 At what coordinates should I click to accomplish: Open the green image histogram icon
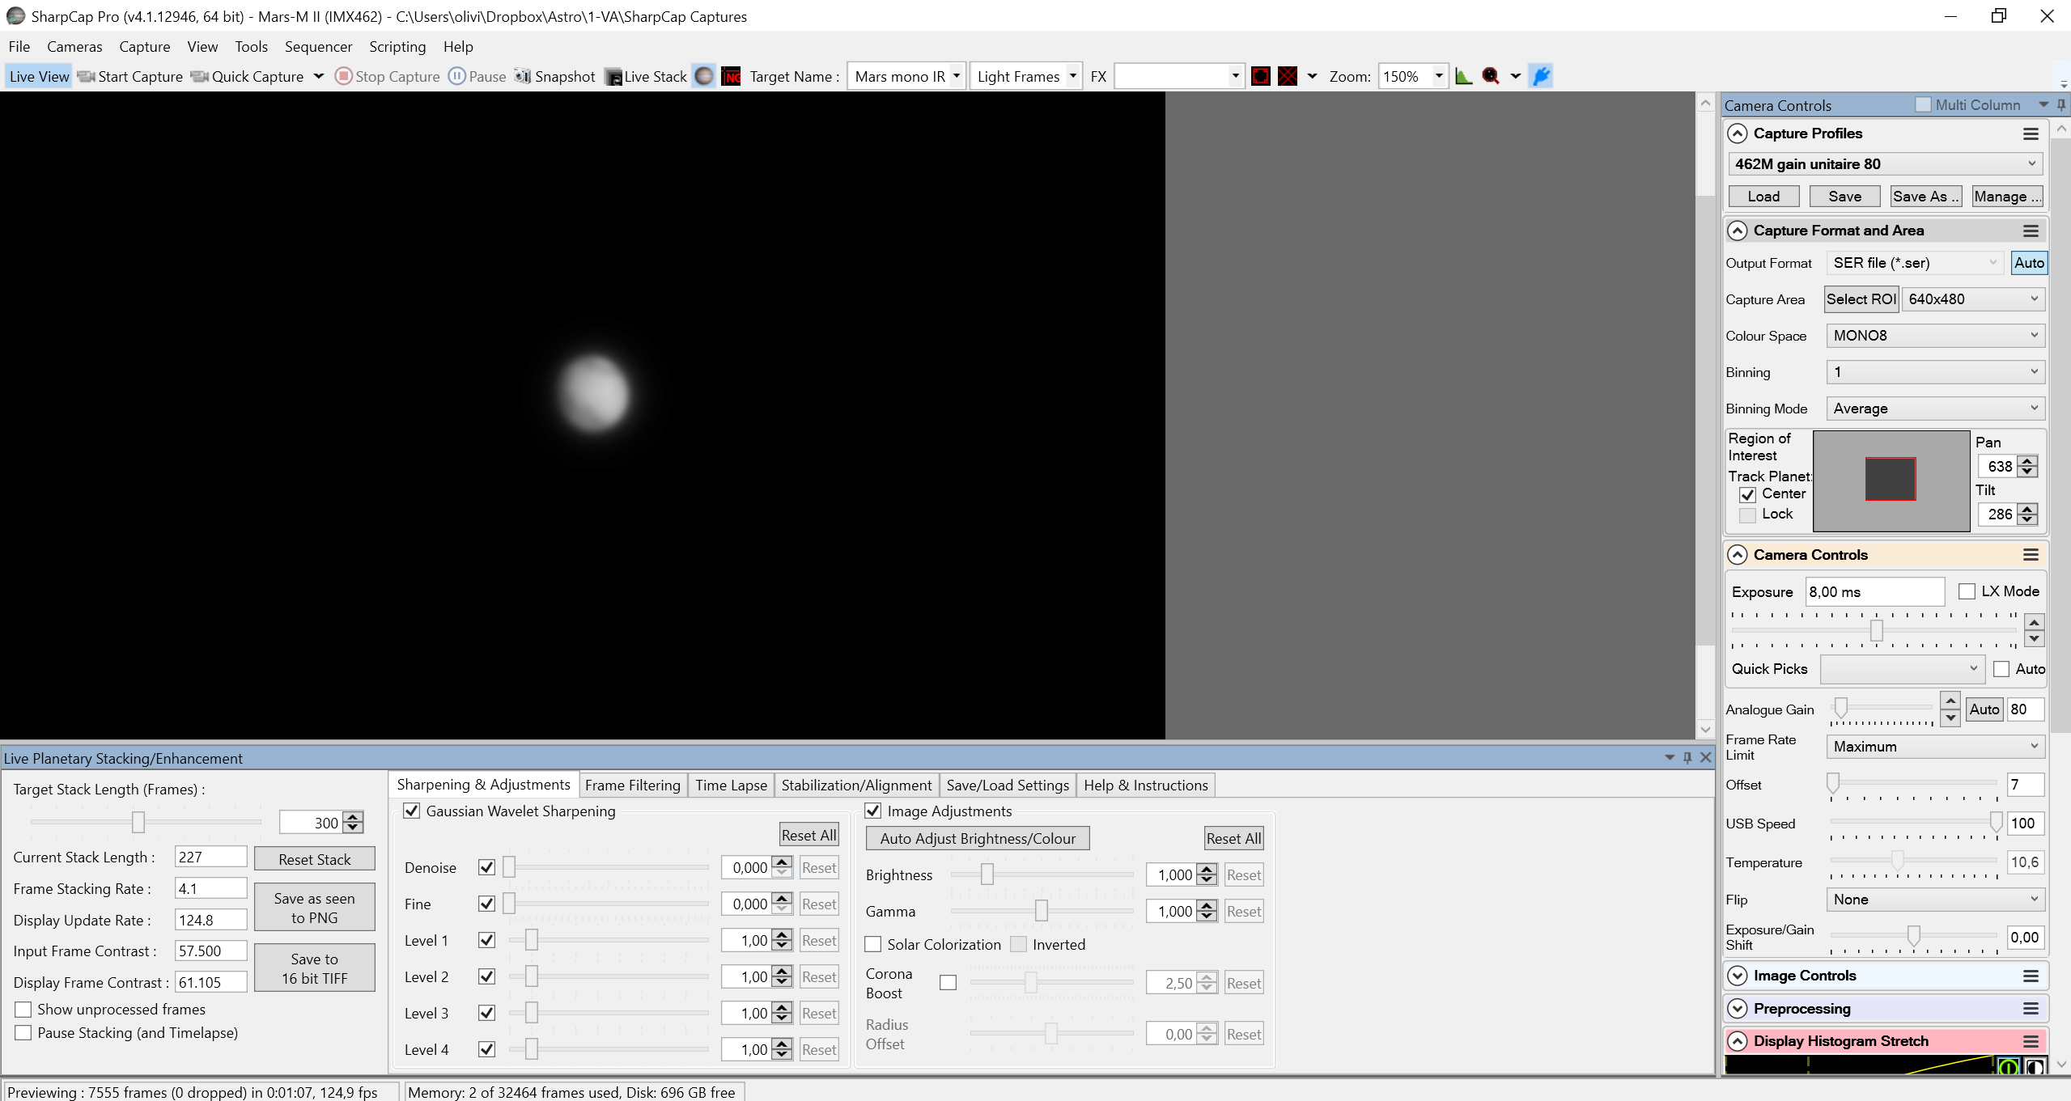click(1463, 76)
